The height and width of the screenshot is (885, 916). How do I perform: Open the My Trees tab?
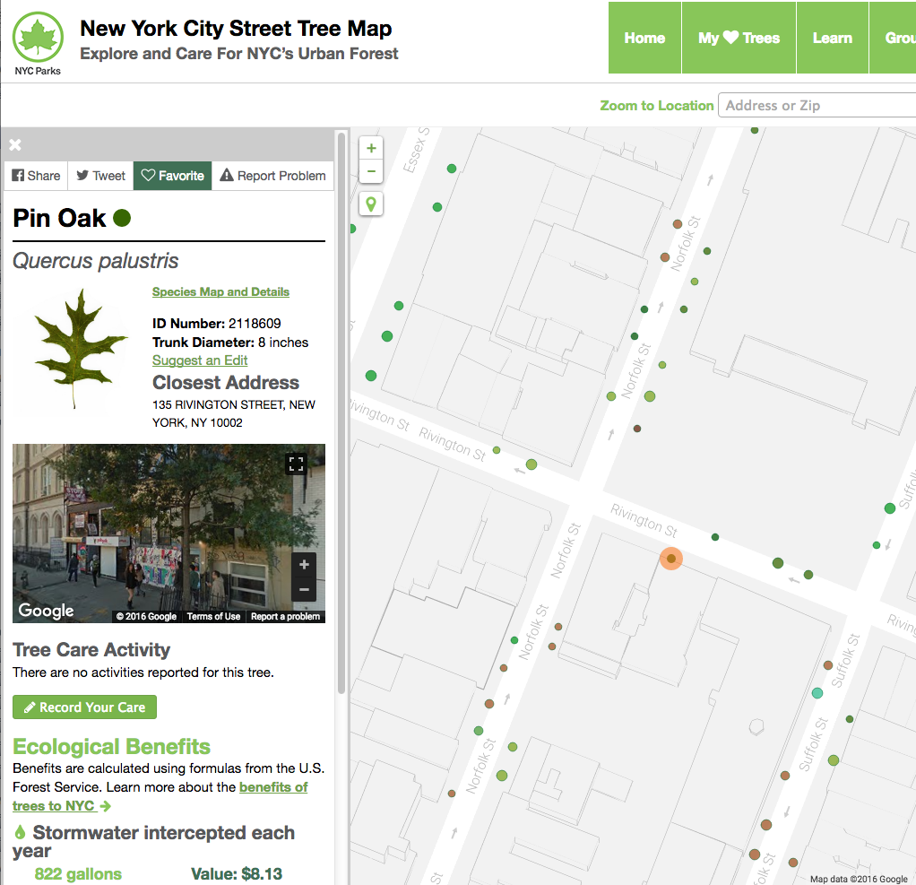[739, 38]
